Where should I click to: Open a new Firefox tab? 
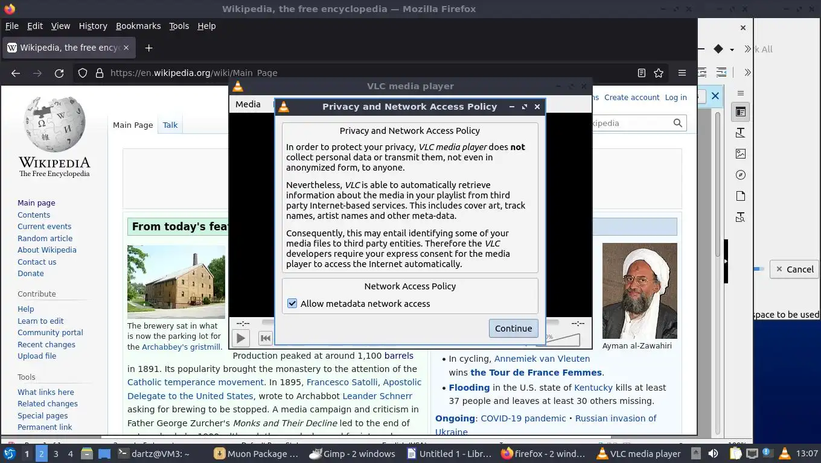pyautogui.click(x=149, y=48)
